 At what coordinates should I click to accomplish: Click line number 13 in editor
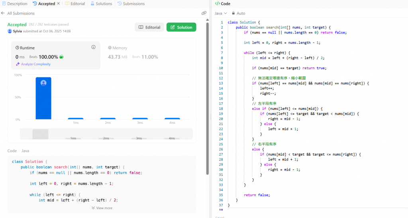click(x=221, y=83)
